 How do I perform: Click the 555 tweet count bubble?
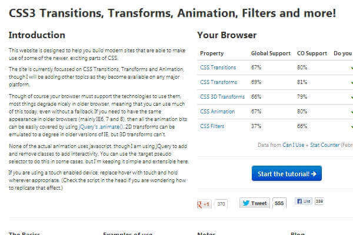[x=279, y=203]
